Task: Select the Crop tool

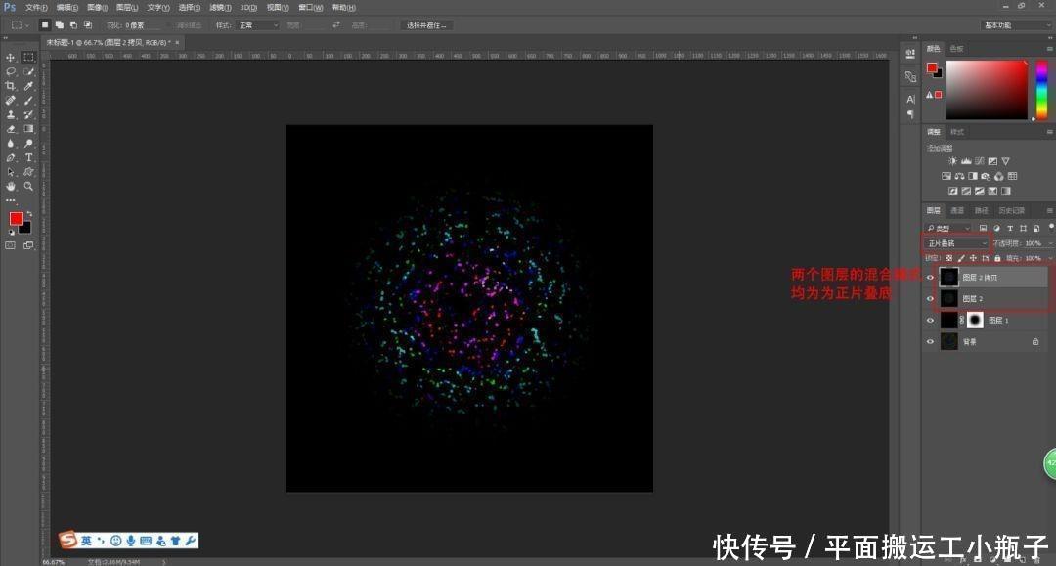Action: 10,86
